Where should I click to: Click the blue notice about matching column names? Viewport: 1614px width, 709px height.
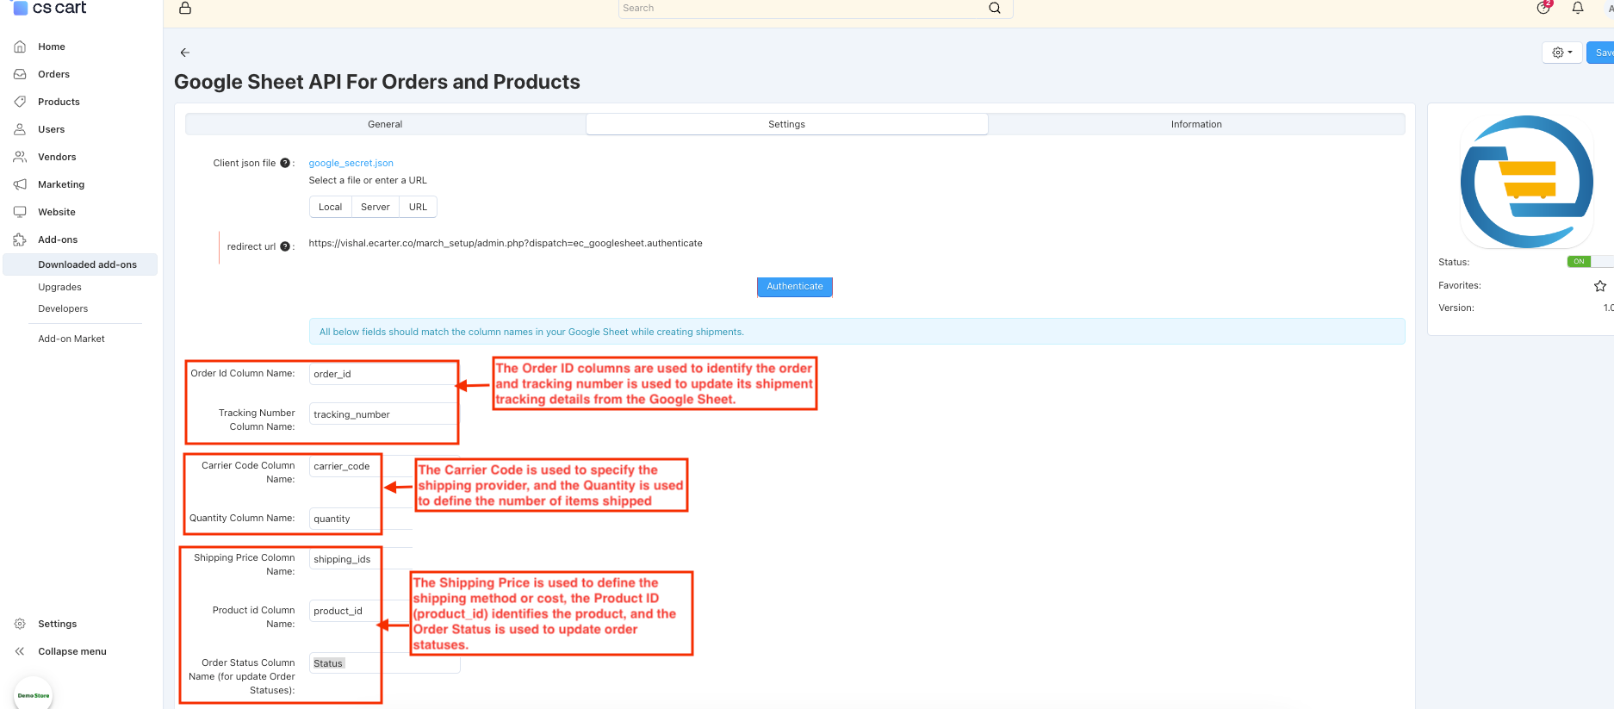click(857, 332)
